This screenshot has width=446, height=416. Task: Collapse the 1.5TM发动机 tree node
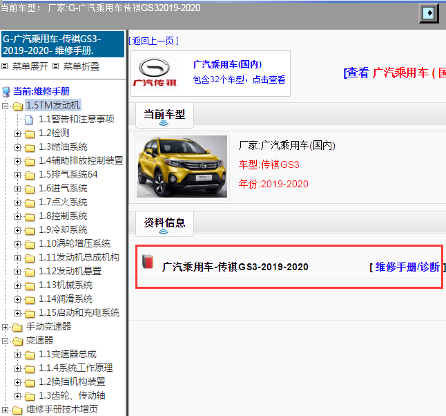5,106
